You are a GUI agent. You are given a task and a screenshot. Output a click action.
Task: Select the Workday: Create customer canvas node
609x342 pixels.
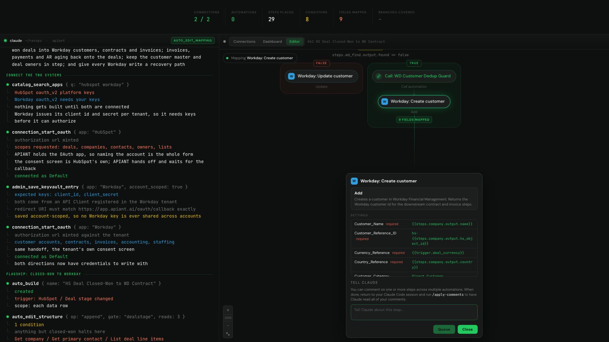pos(414,102)
